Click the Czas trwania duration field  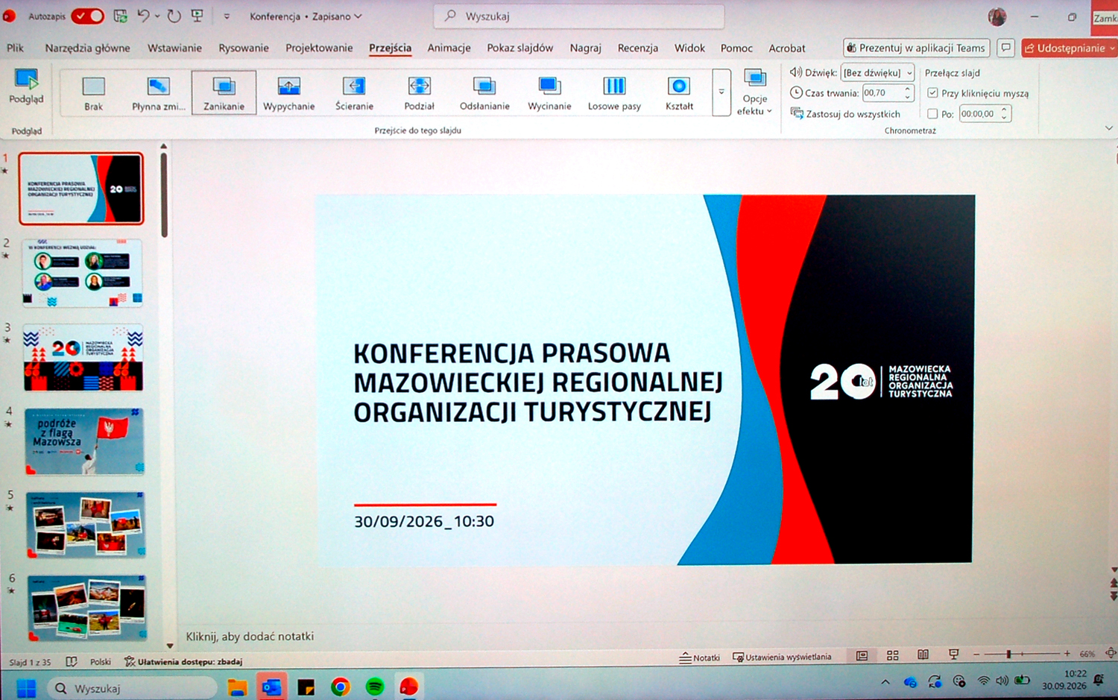[x=882, y=93]
